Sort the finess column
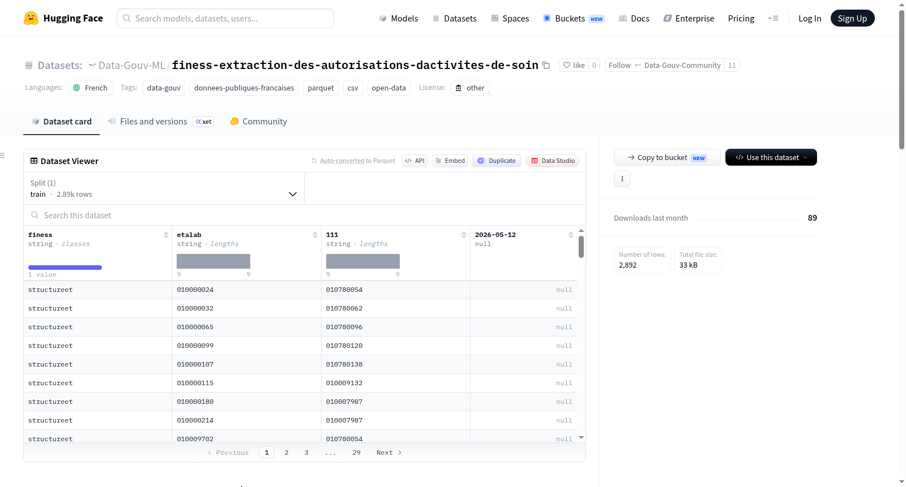The width and height of the screenshot is (906, 487). (x=166, y=235)
